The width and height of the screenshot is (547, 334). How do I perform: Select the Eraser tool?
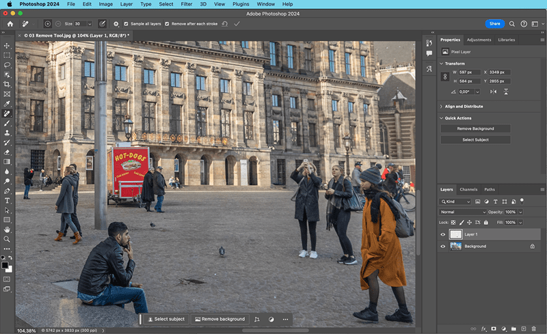click(x=7, y=152)
